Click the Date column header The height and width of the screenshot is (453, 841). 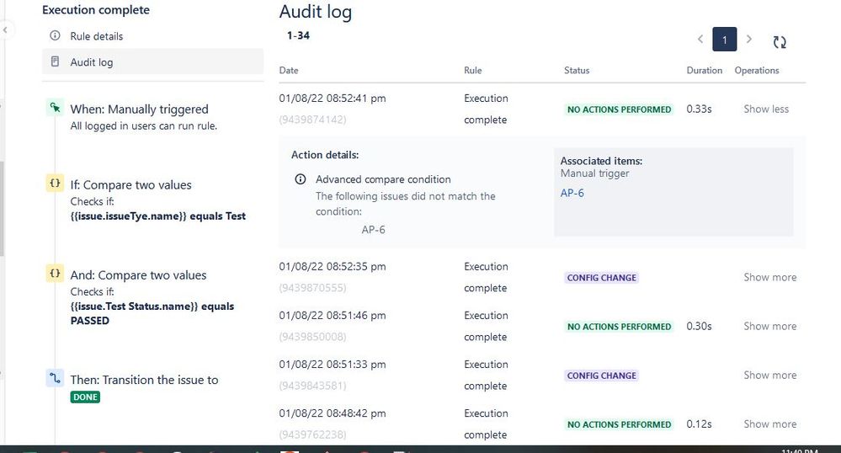[x=289, y=71]
